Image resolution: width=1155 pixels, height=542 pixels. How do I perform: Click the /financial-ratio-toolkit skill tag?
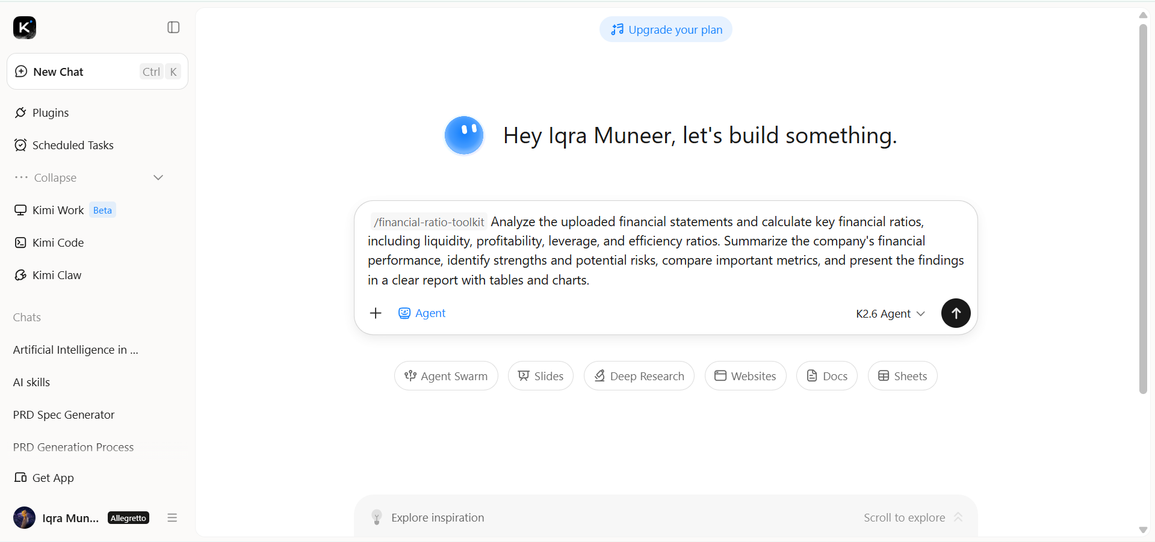click(x=429, y=222)
